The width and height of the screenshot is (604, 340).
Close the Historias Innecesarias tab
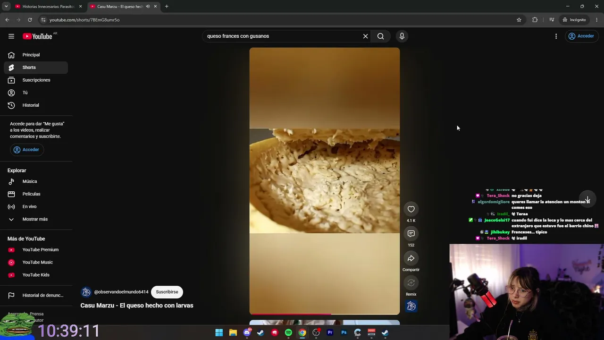(80, 7)
